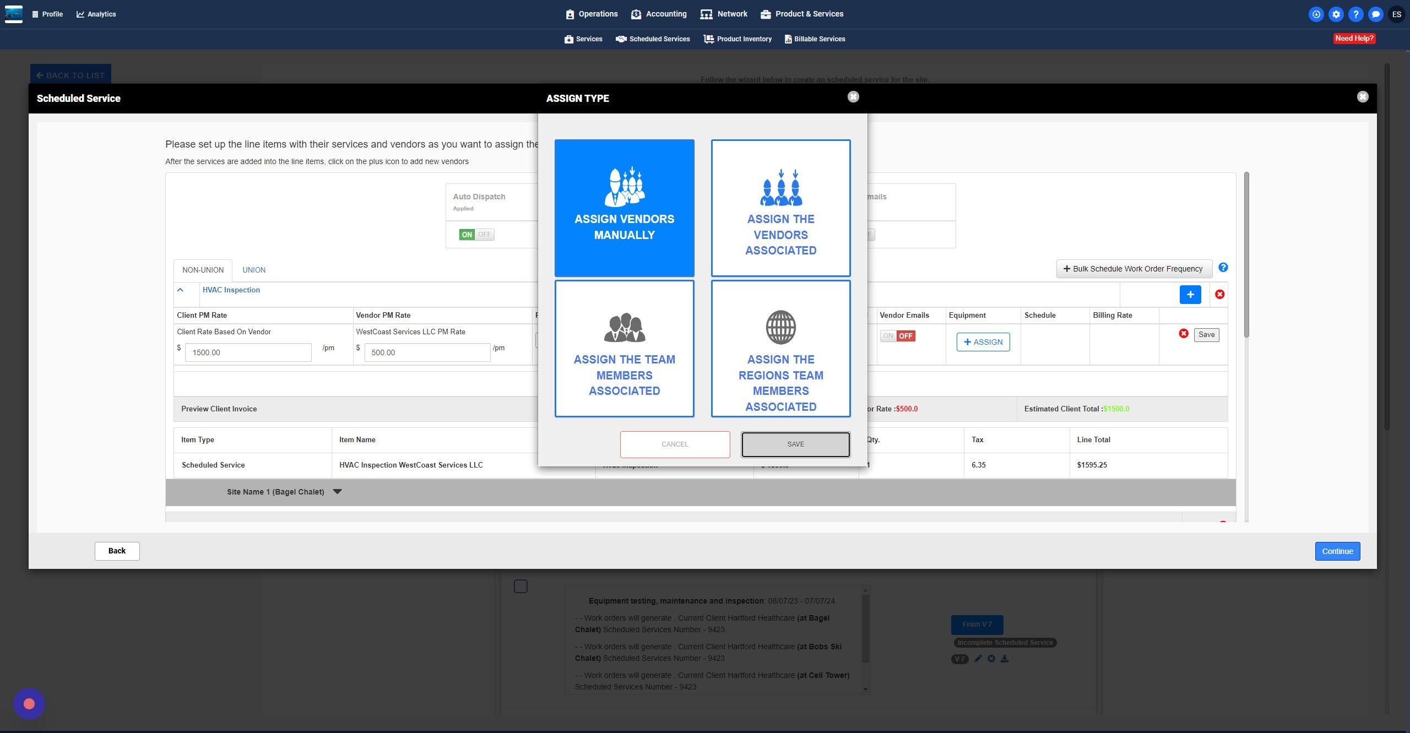1410x733 pixels.
Task: Collapse HVAC Inspection row chevron
Action: (180, 290)
